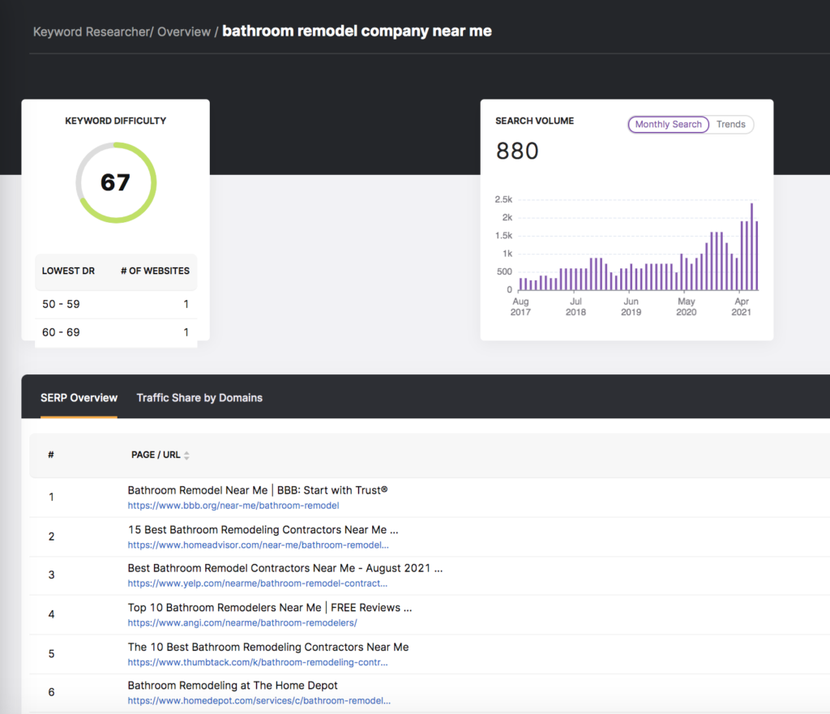
Task: Click the search volume value 880
Action: click(517, 151)
